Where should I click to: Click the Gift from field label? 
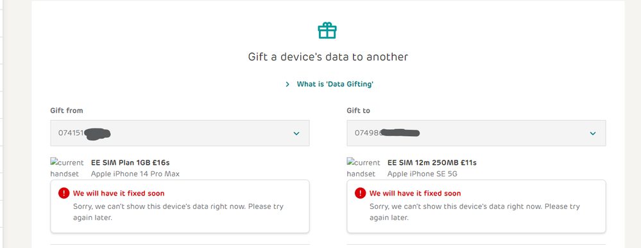click(67, 111)
